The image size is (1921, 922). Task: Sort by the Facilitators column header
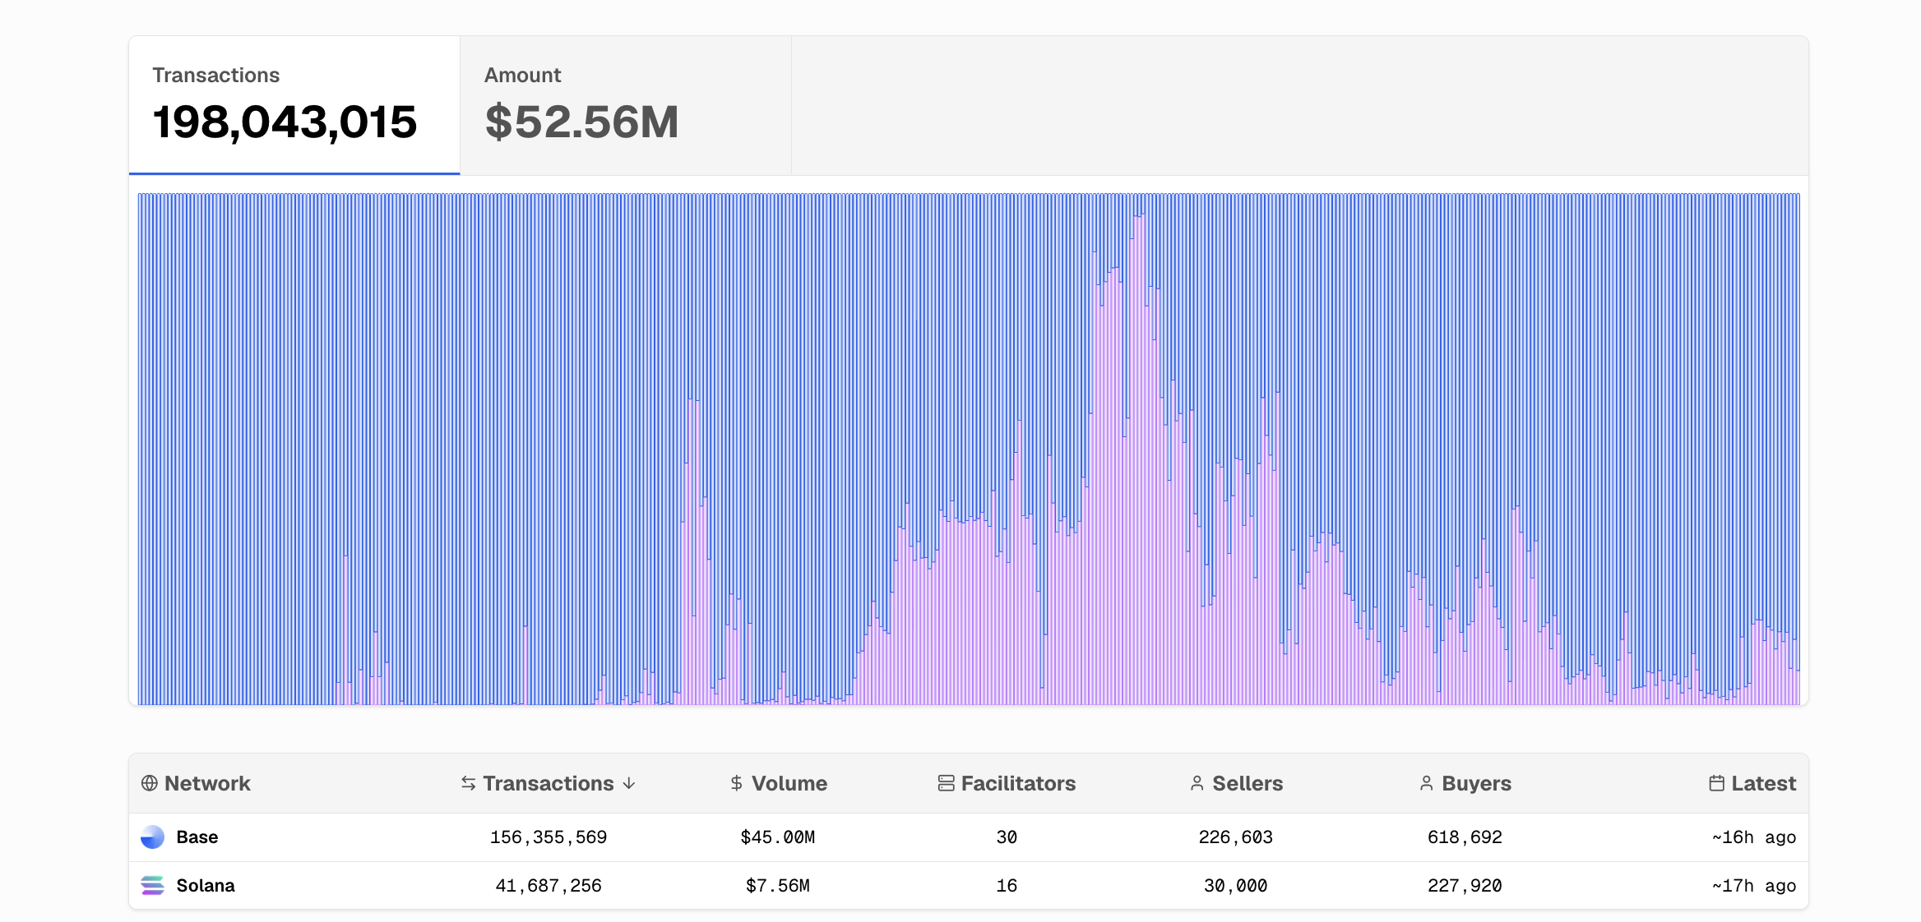[x=1007, y=783]
